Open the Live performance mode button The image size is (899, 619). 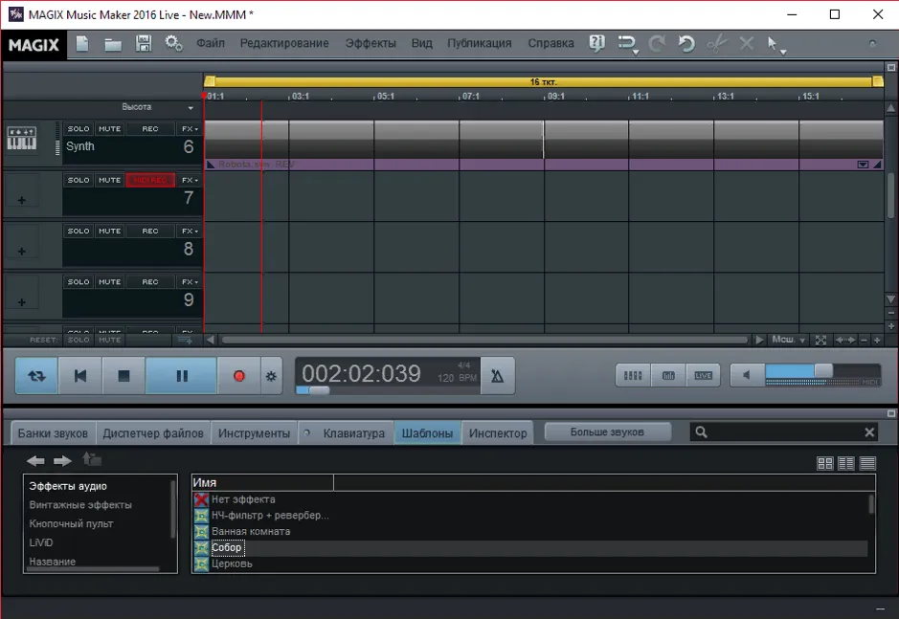(x=703, y=376)
